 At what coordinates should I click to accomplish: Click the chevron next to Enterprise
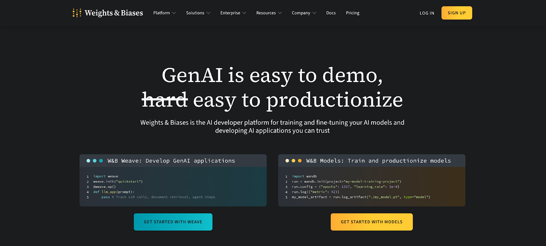[244, 13]
